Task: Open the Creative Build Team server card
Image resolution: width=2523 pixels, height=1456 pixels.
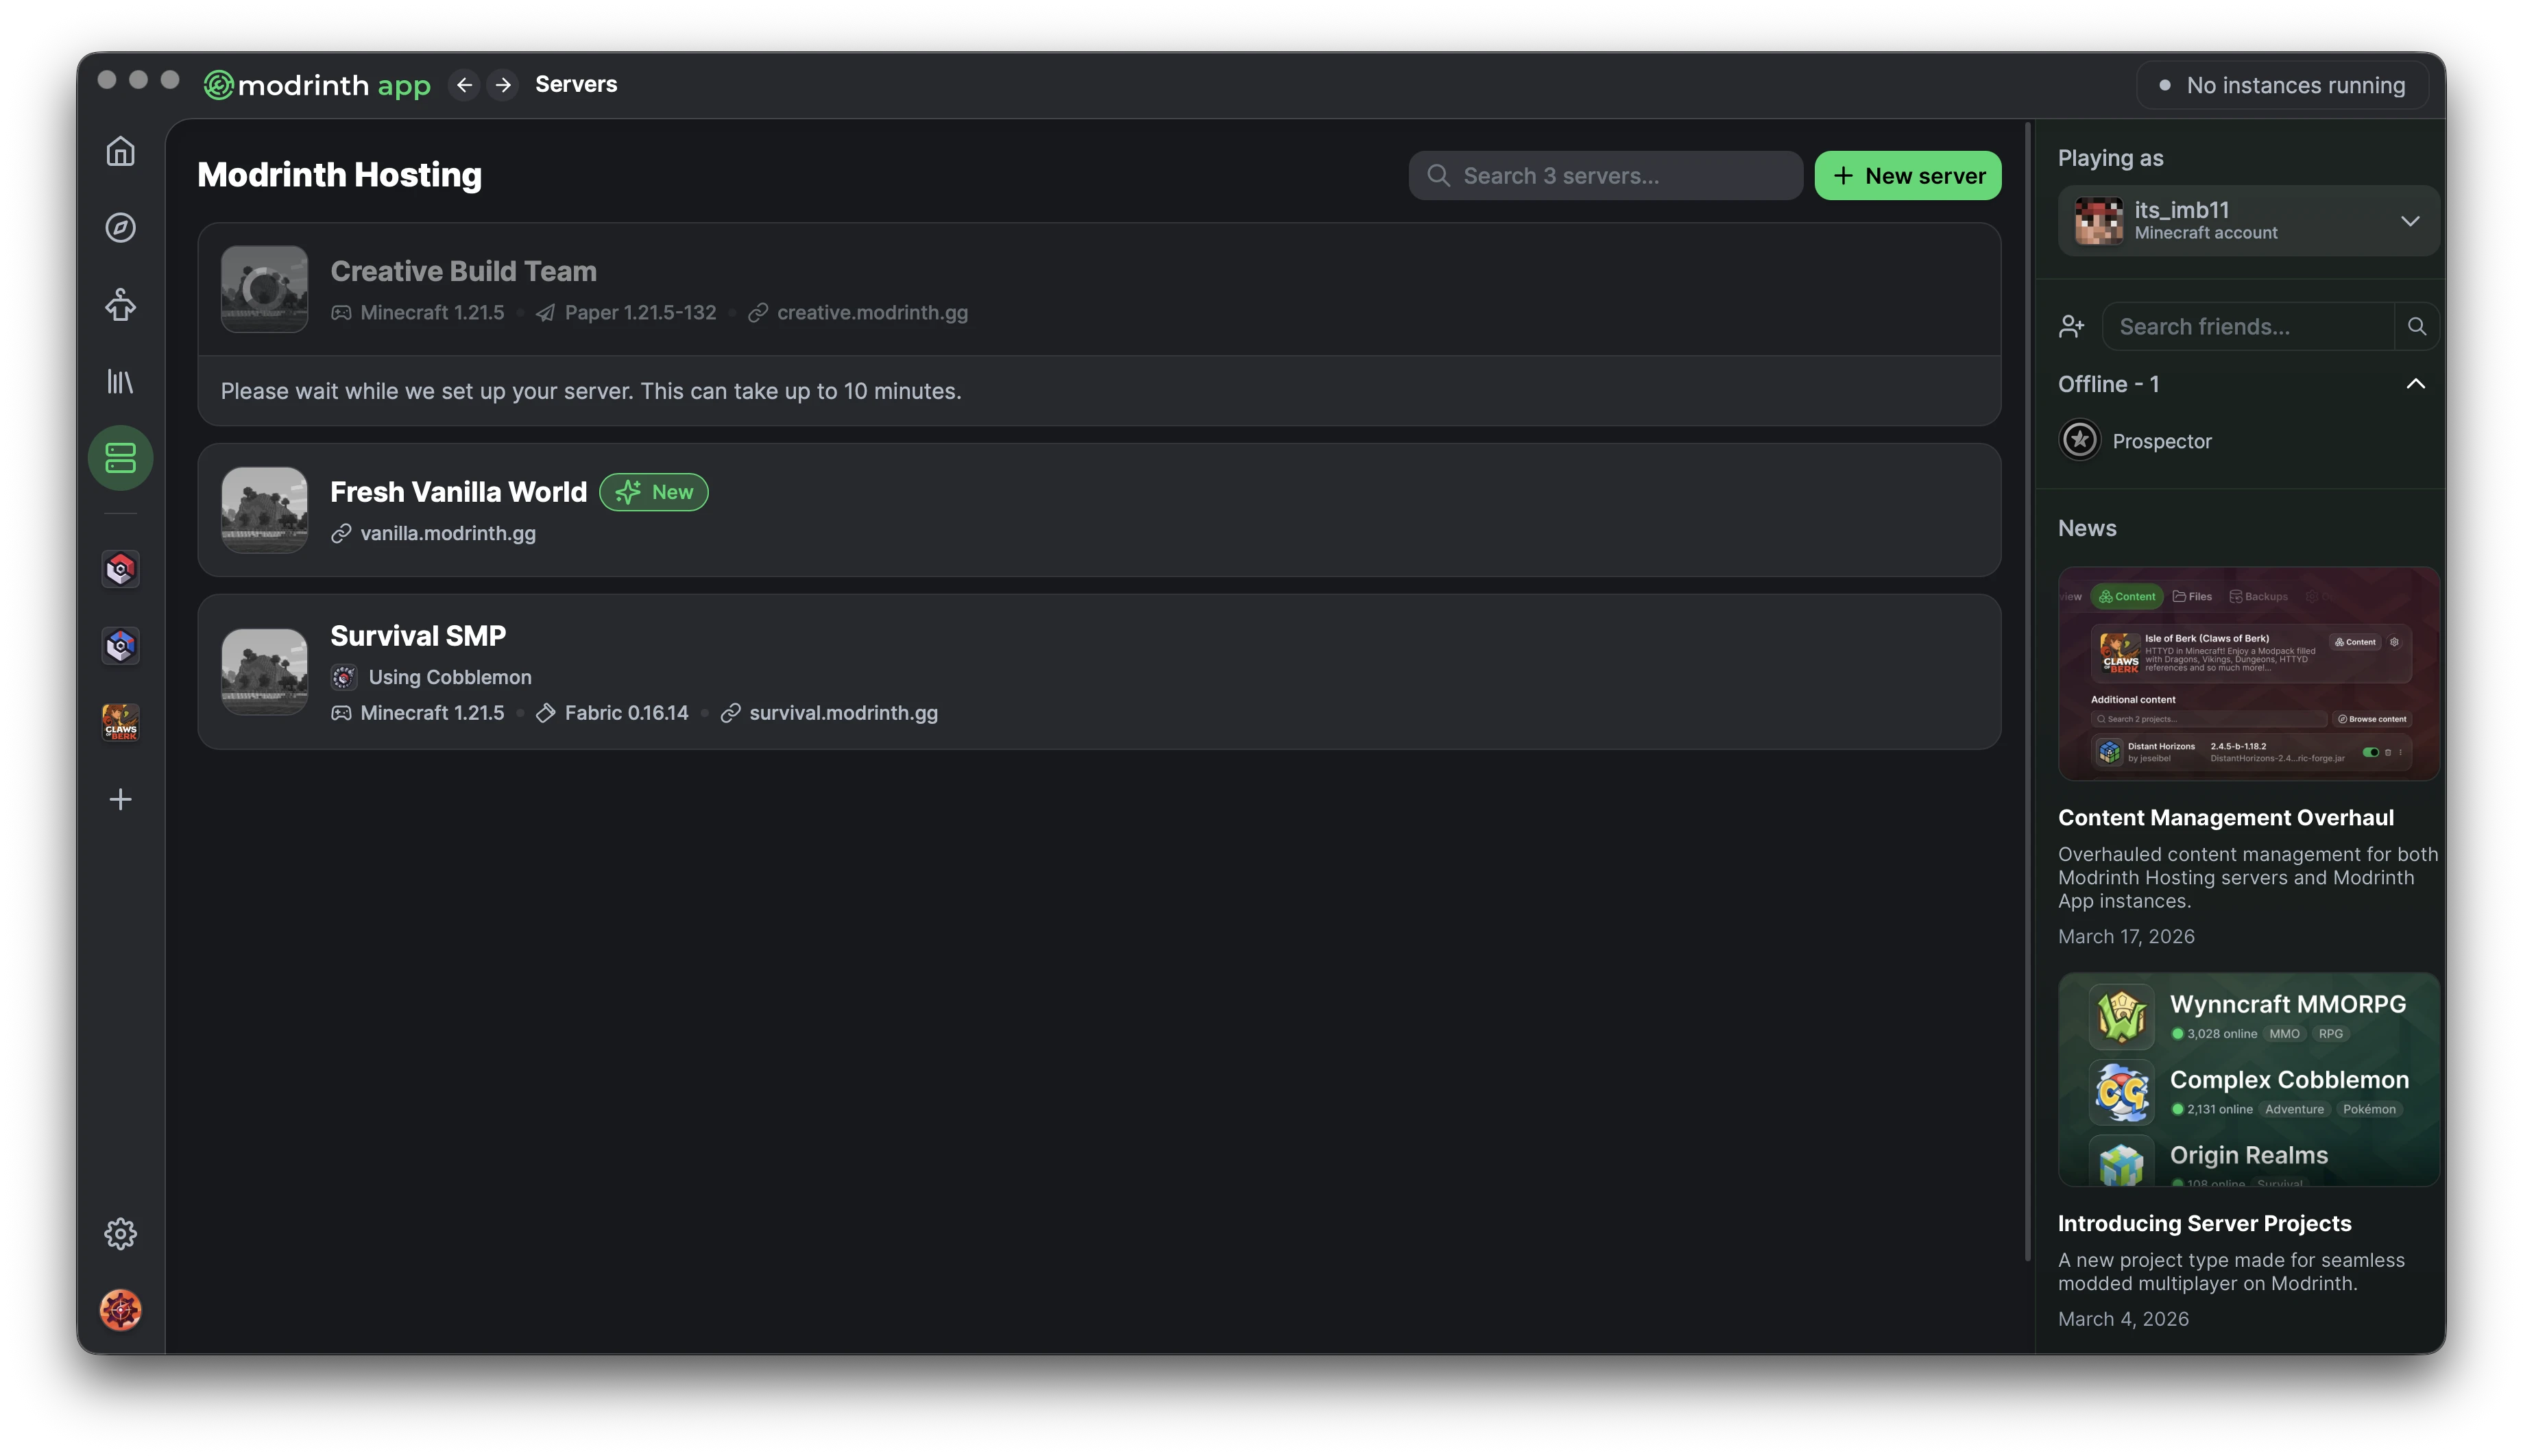Action: (x=1099, y=323)
